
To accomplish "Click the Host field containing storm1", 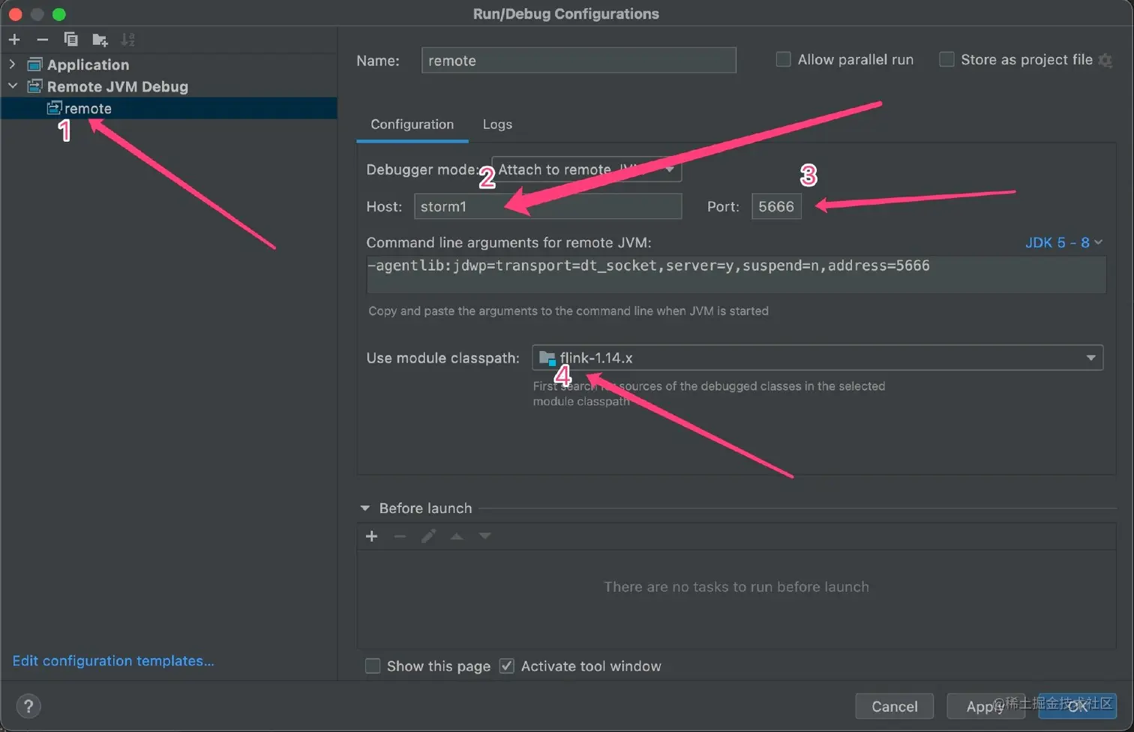I will [547, 206].
